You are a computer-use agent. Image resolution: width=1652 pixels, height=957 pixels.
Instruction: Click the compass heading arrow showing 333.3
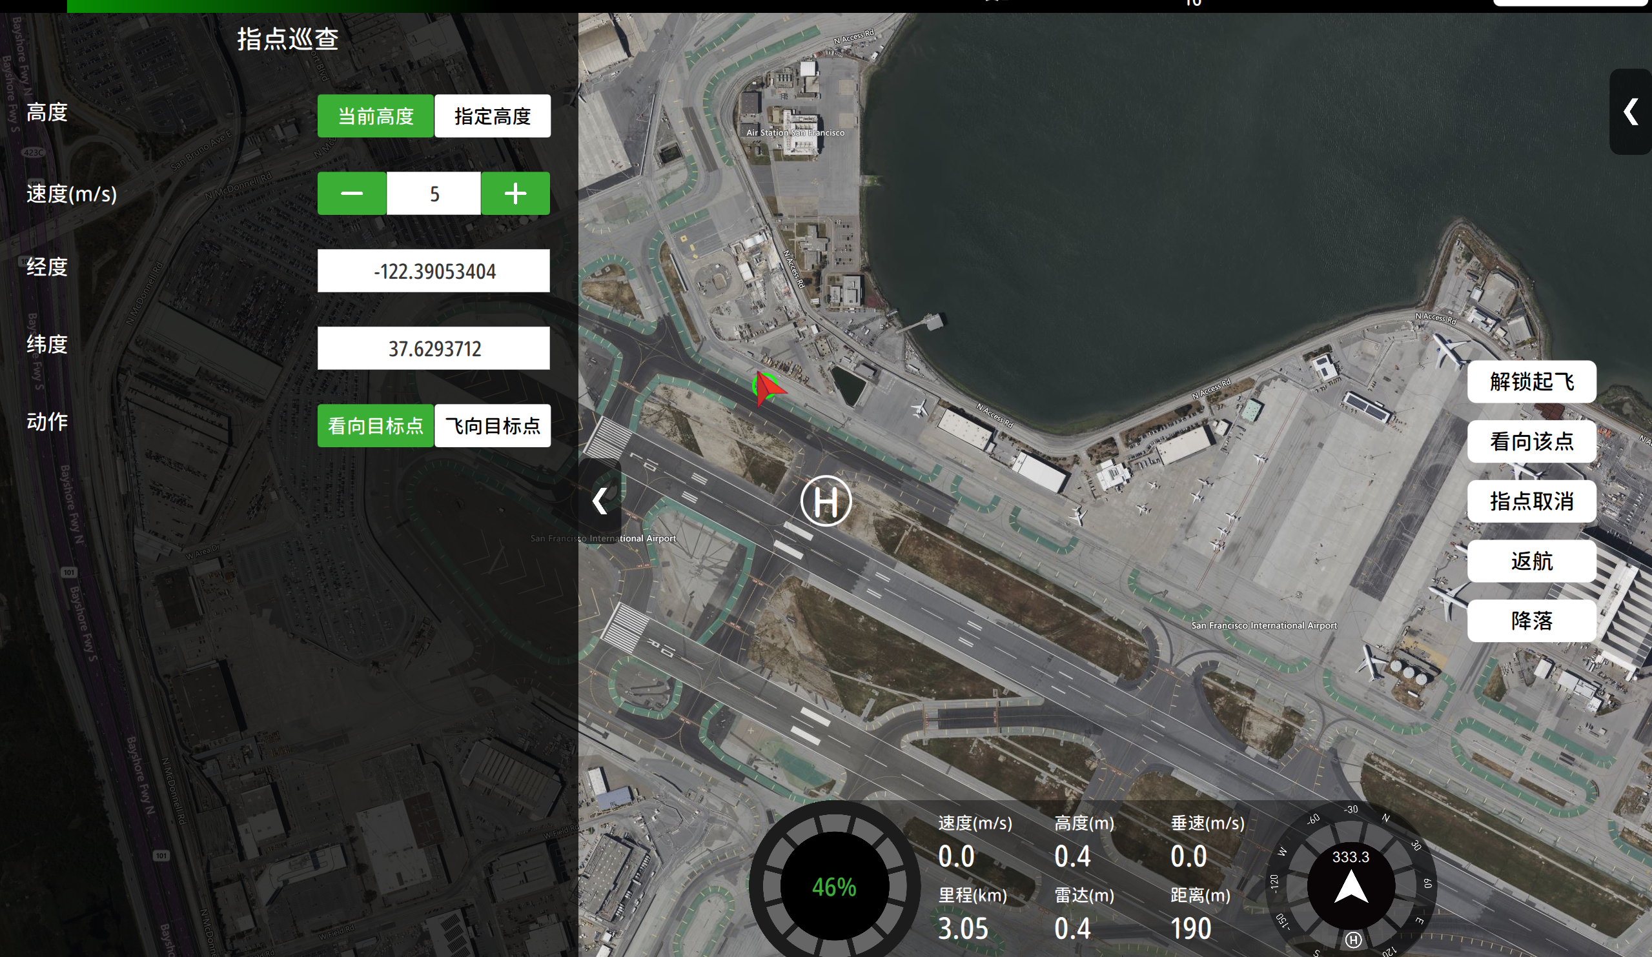[x=1351, y=888]
